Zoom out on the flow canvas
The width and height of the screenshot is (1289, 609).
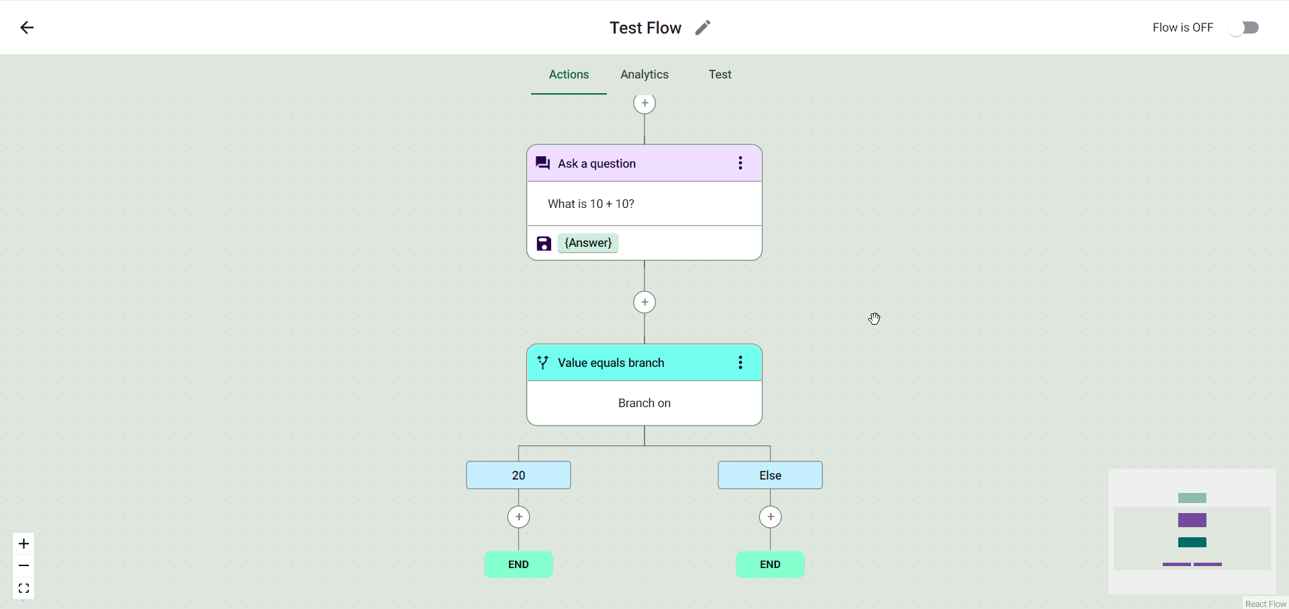coord(23,566)
